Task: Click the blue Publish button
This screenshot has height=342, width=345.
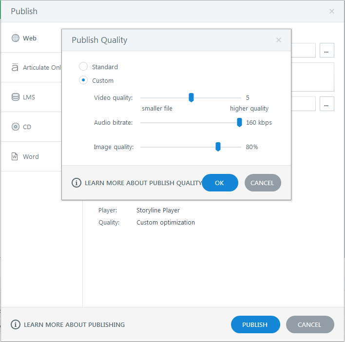Action: click(255, 324)
